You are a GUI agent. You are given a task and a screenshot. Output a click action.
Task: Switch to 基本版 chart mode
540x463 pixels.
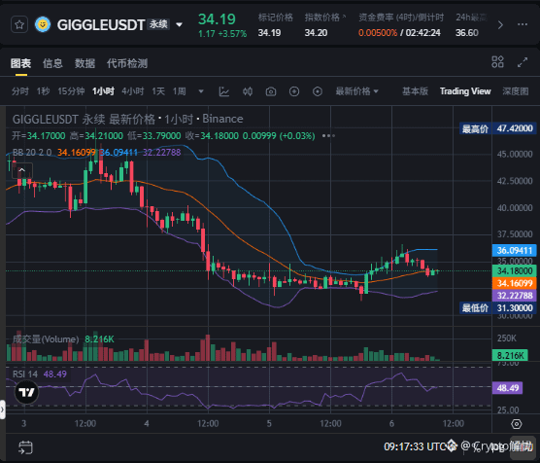point(415,91)
